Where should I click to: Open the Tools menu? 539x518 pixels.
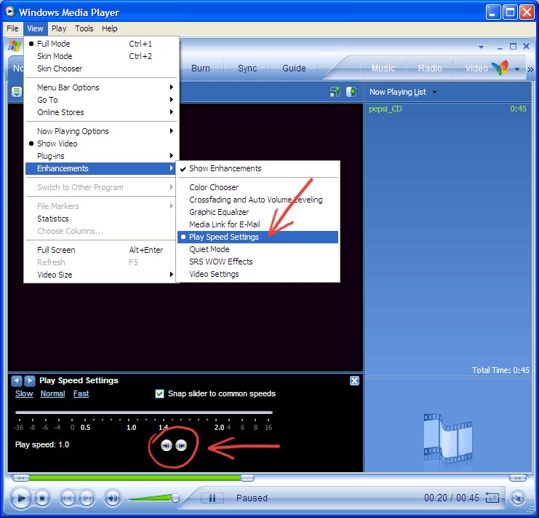tap(84, 28)
